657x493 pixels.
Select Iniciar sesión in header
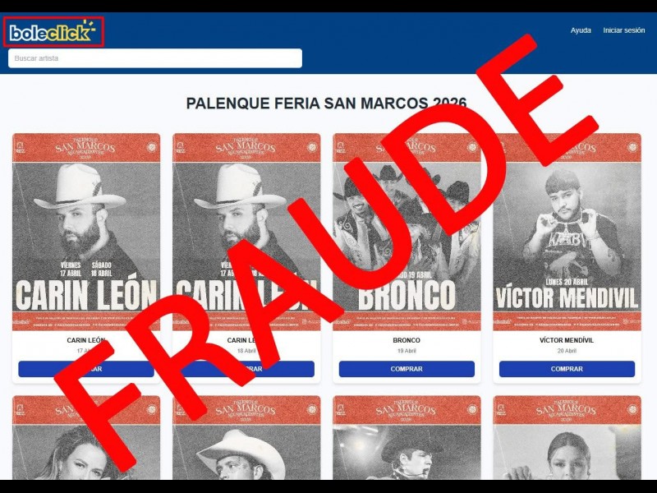pyautogui.click(x=624, y=30)
